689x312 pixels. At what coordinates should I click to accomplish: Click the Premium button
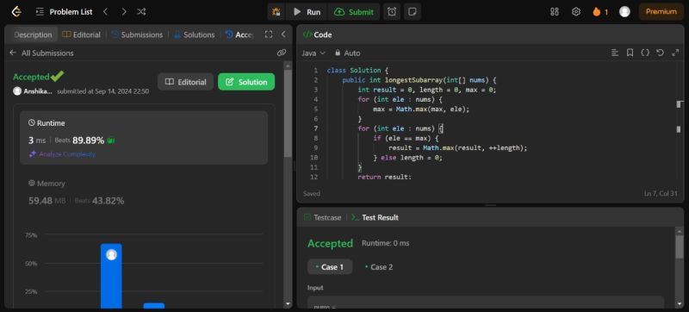[661, 12]
